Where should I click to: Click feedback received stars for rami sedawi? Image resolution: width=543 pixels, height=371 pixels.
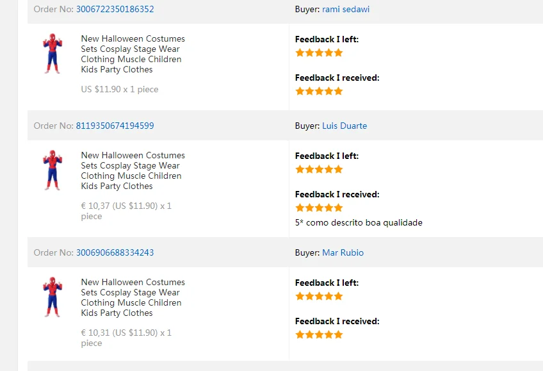319,91
